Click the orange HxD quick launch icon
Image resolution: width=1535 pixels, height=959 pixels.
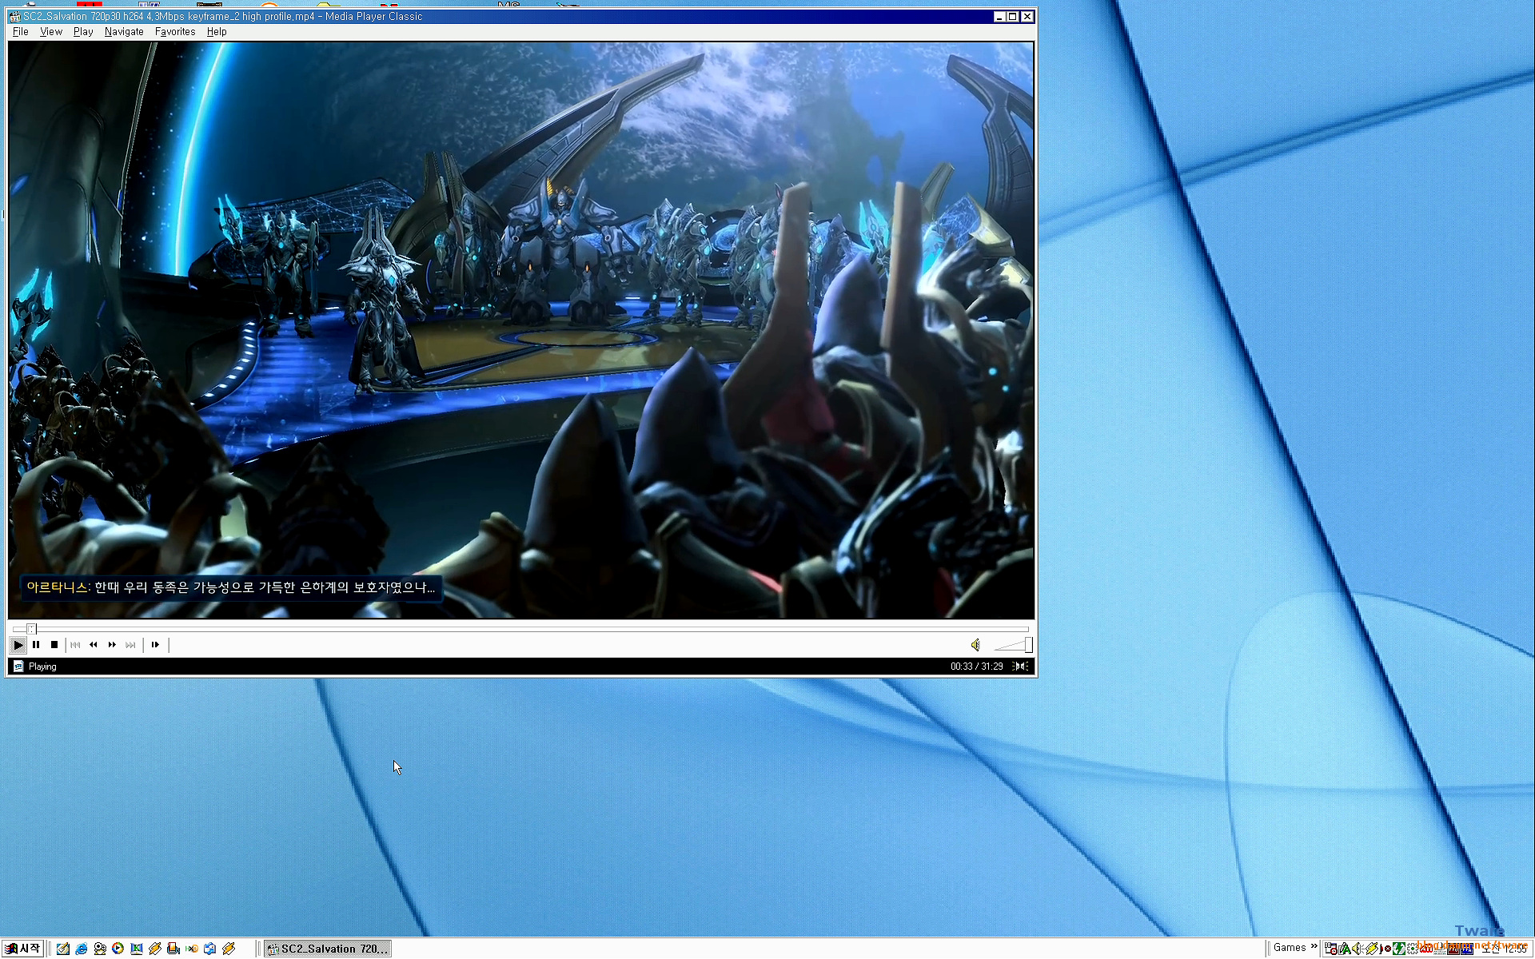click(x=192, y=949)
